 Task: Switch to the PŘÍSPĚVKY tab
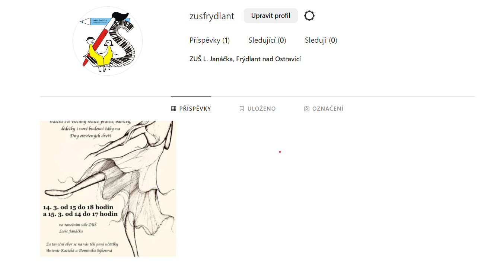(191, 109)
